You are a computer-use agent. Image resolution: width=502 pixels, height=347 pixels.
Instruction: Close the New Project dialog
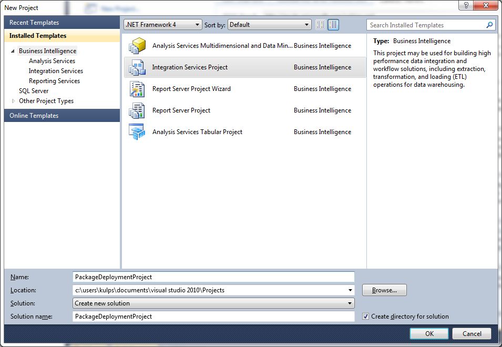(x=485, y=5)
